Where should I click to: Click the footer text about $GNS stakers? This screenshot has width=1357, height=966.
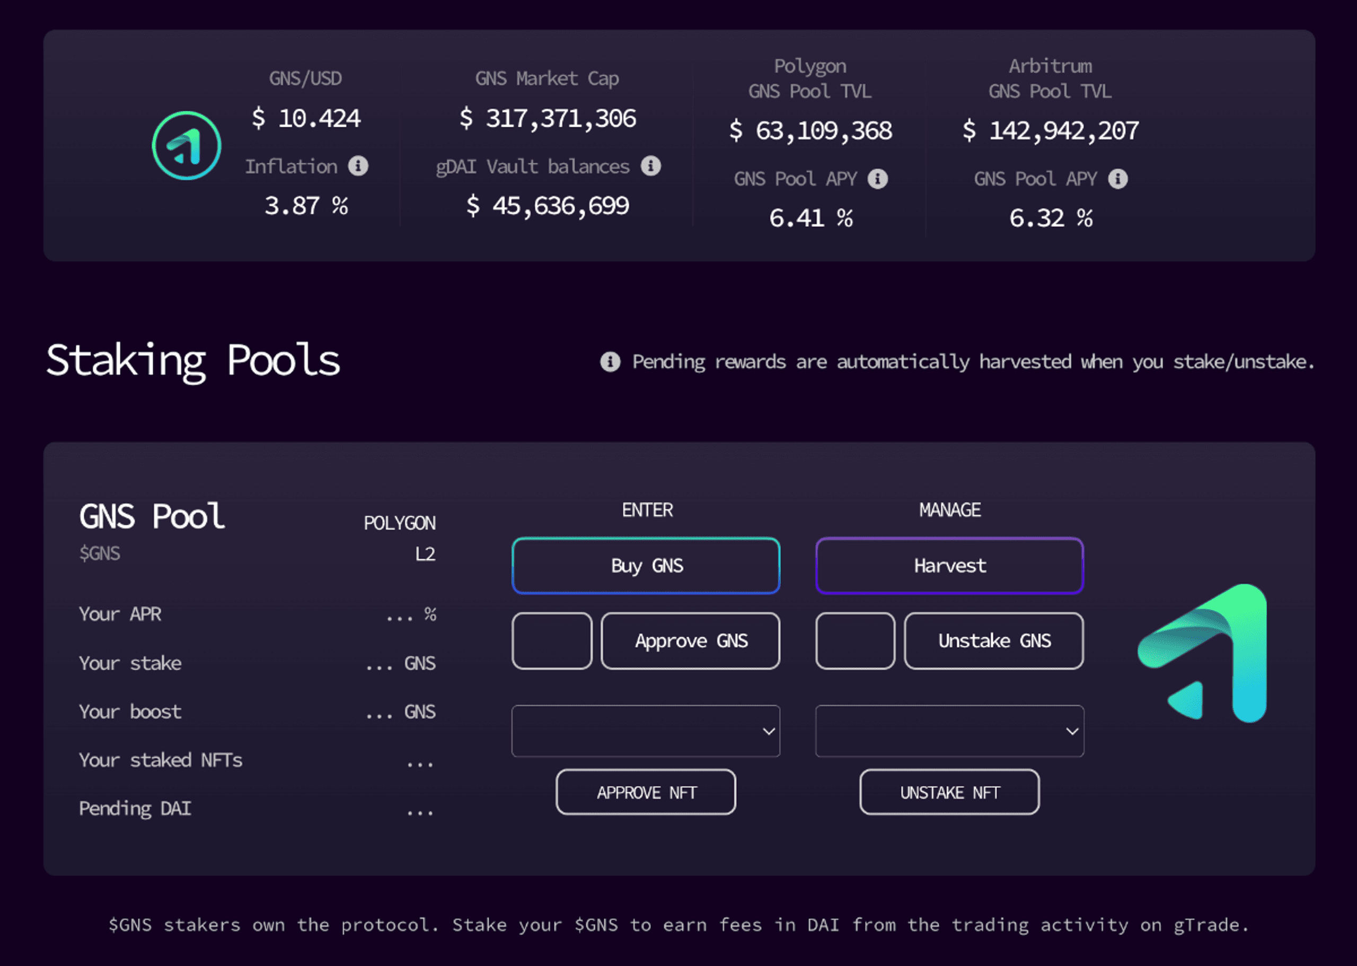point(678,925)
